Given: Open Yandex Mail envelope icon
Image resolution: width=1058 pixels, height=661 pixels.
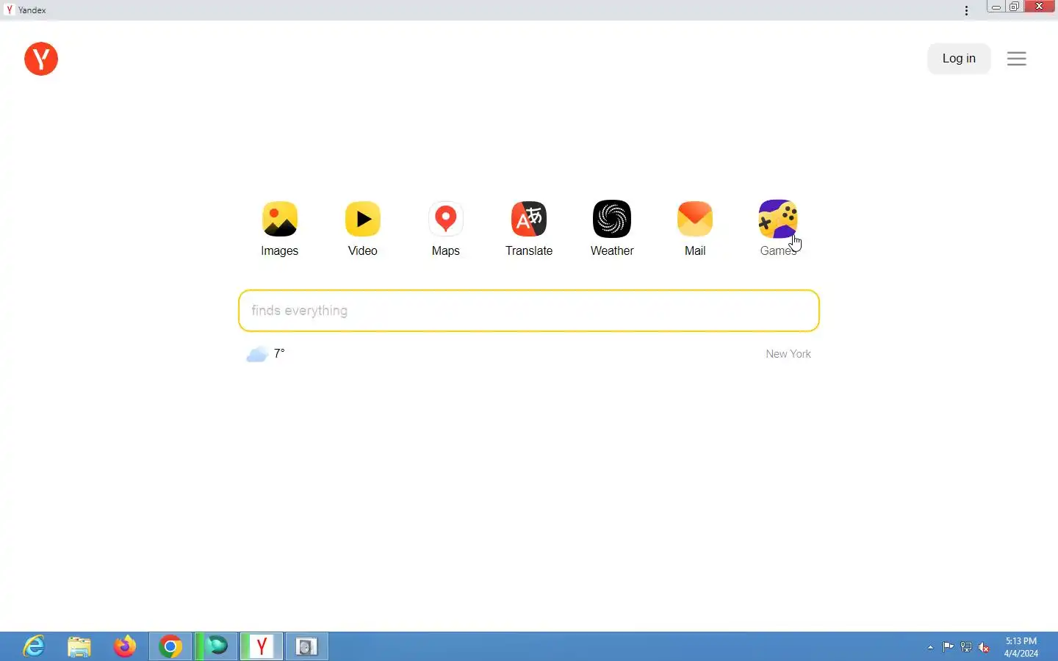Looking at the screenshot, I should [695, 219].
